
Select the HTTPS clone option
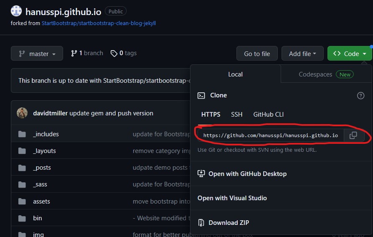[211, 115]
